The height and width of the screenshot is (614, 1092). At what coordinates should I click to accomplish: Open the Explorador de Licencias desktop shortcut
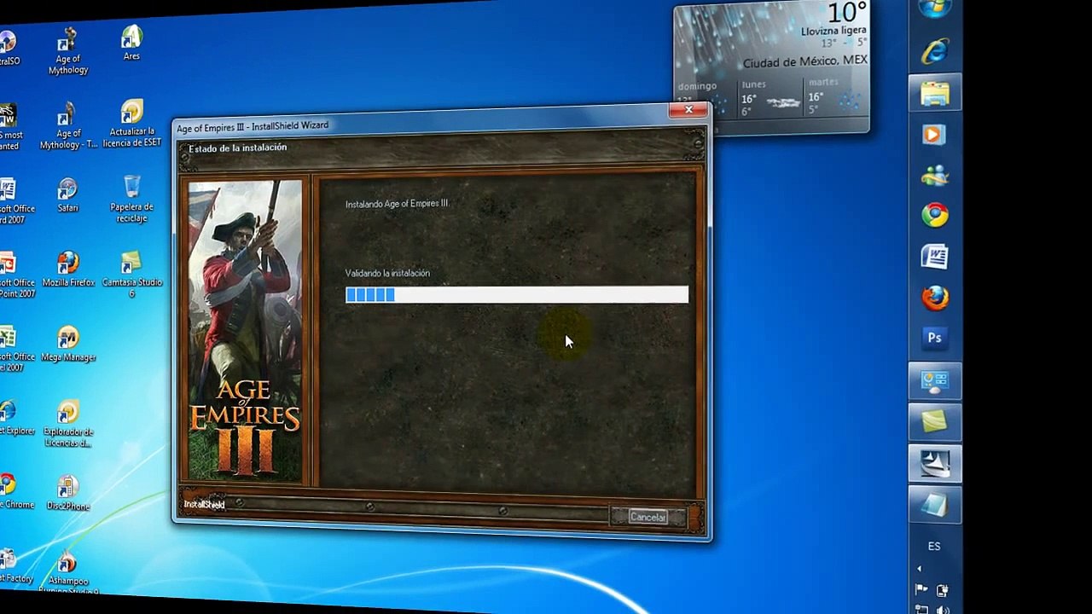[68, 424]
